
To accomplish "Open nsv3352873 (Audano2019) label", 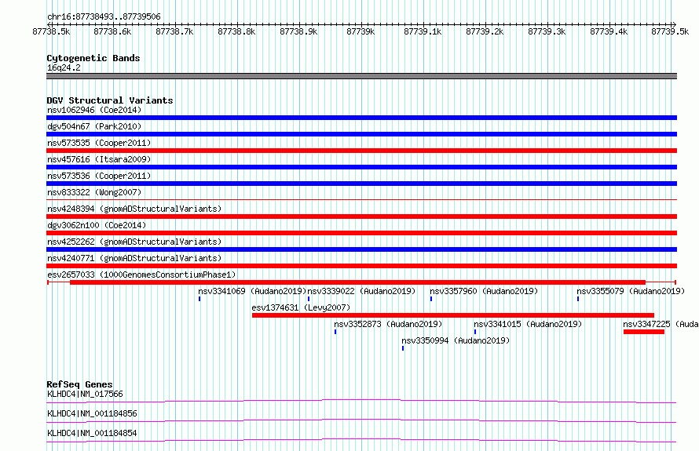I will [x=388, y=324].
